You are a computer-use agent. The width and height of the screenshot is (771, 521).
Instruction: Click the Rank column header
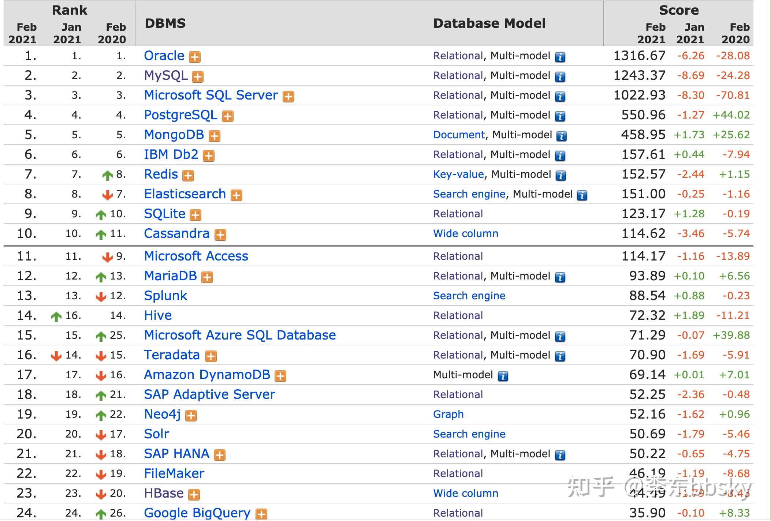pyautogui.click(x=70, y=10)
